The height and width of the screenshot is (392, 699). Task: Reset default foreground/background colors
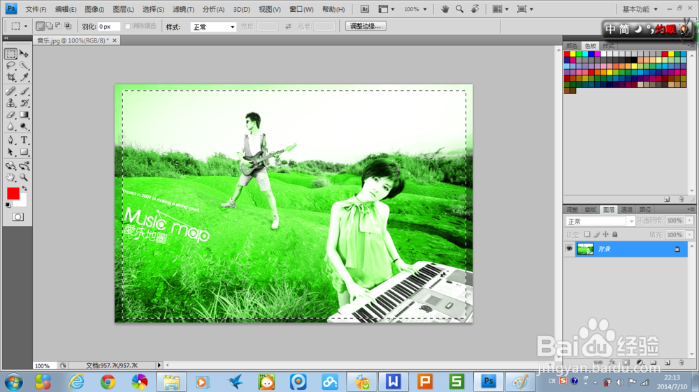(x=8, y=205)
